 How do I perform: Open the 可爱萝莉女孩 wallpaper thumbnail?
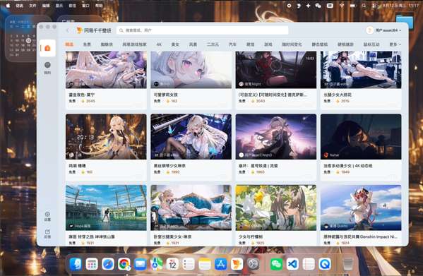click(x=191, y=70)
